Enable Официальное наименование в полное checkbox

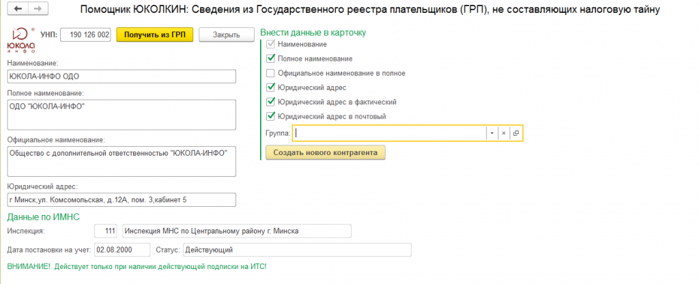point(271,73)
